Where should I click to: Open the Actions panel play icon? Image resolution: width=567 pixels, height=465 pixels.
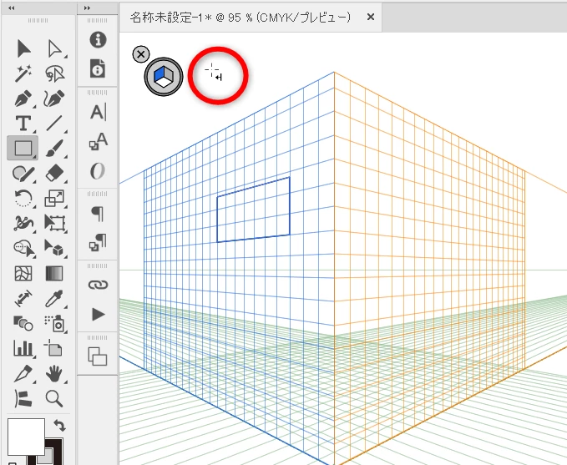tap(98, 314)
